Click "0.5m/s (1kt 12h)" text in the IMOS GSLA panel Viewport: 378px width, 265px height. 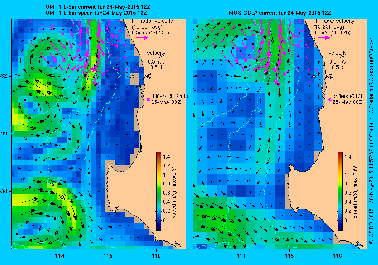[x=332, y=32]
